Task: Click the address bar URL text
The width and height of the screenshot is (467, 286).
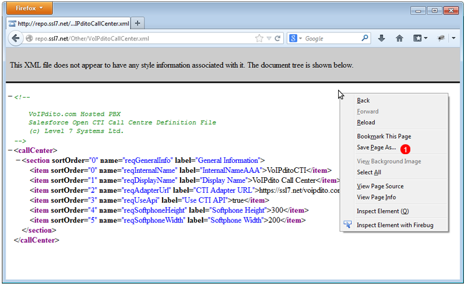Action: click(92, 39)
